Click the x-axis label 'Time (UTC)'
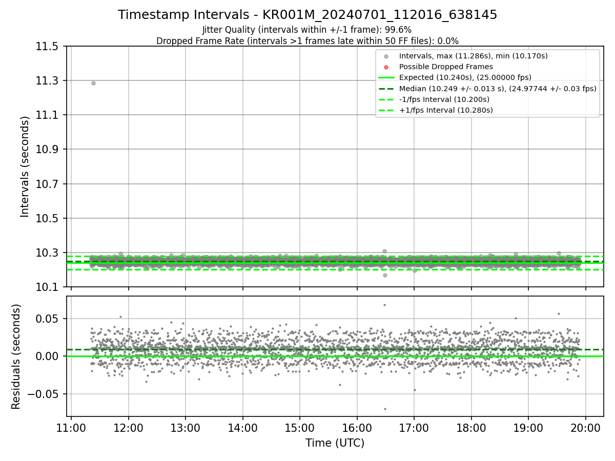Viewport: 615px width, 461px height. (x=335, y=443)
